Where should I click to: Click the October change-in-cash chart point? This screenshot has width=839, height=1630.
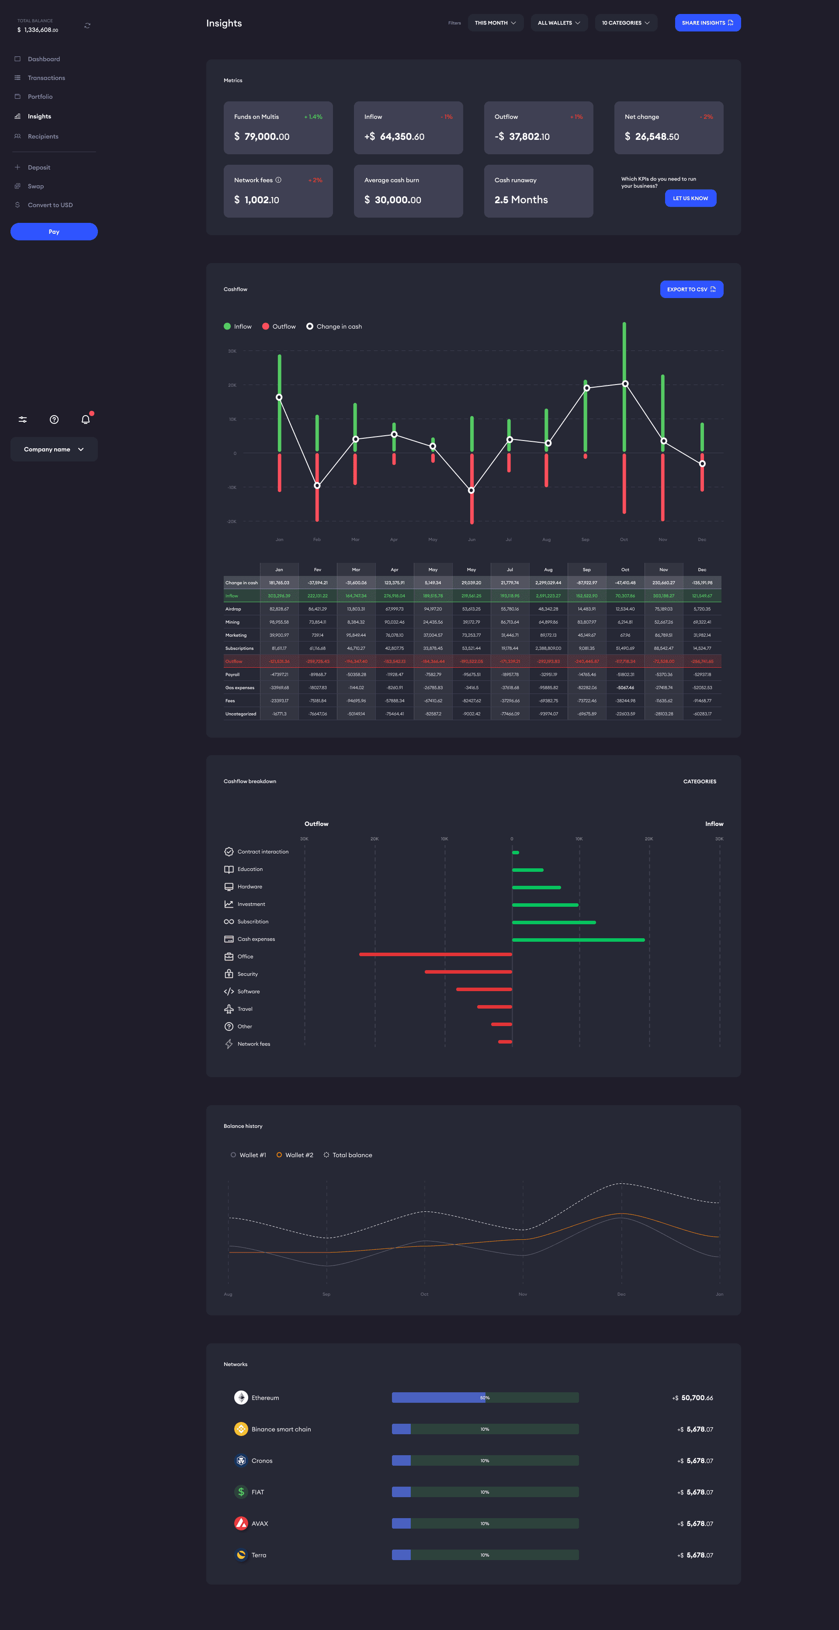click(x=625, y=384)
